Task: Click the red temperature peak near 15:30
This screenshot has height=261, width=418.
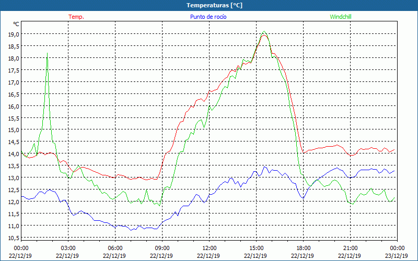Action: 264,35
